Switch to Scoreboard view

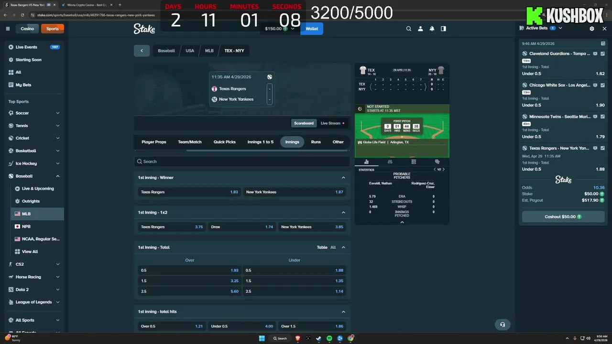coord(304,123)
